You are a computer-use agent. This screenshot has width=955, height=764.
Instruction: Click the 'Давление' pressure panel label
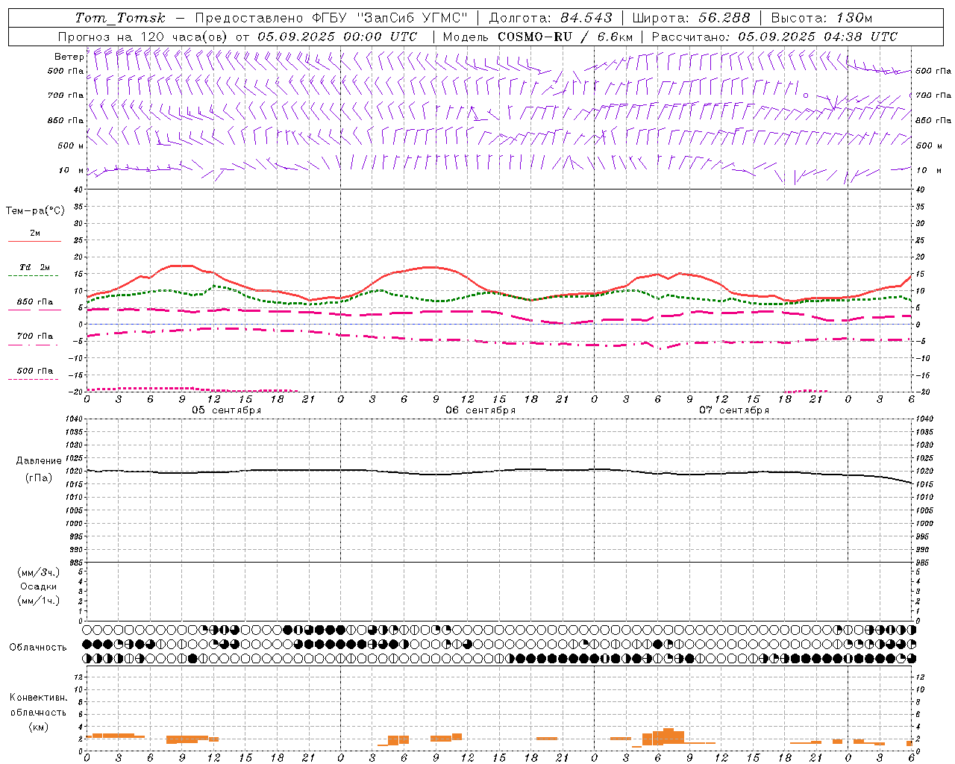point(39,461)
